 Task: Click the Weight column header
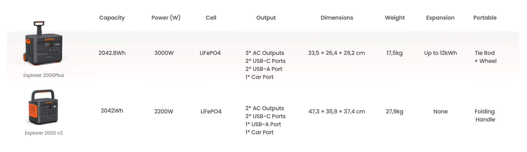(x=395, y=18)
